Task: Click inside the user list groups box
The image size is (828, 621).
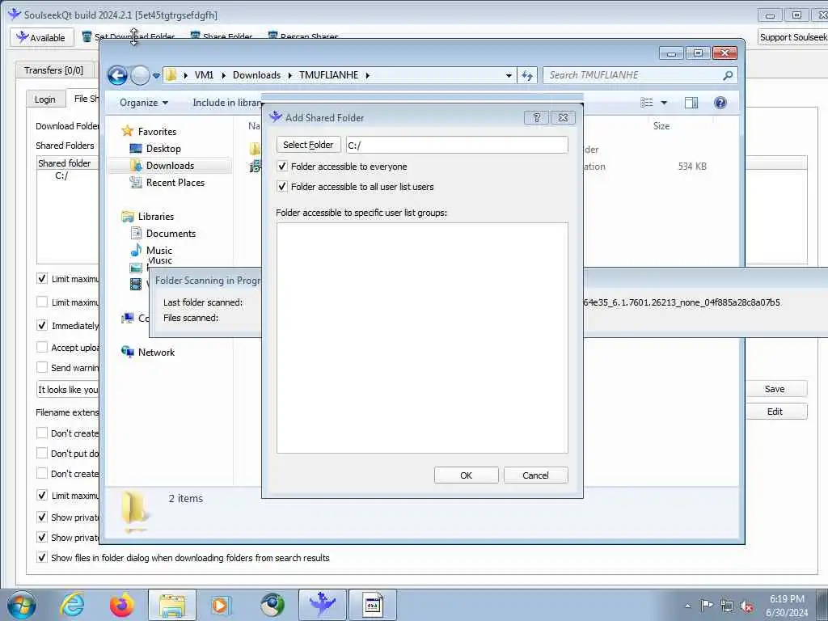Action: tap(422, 338)
